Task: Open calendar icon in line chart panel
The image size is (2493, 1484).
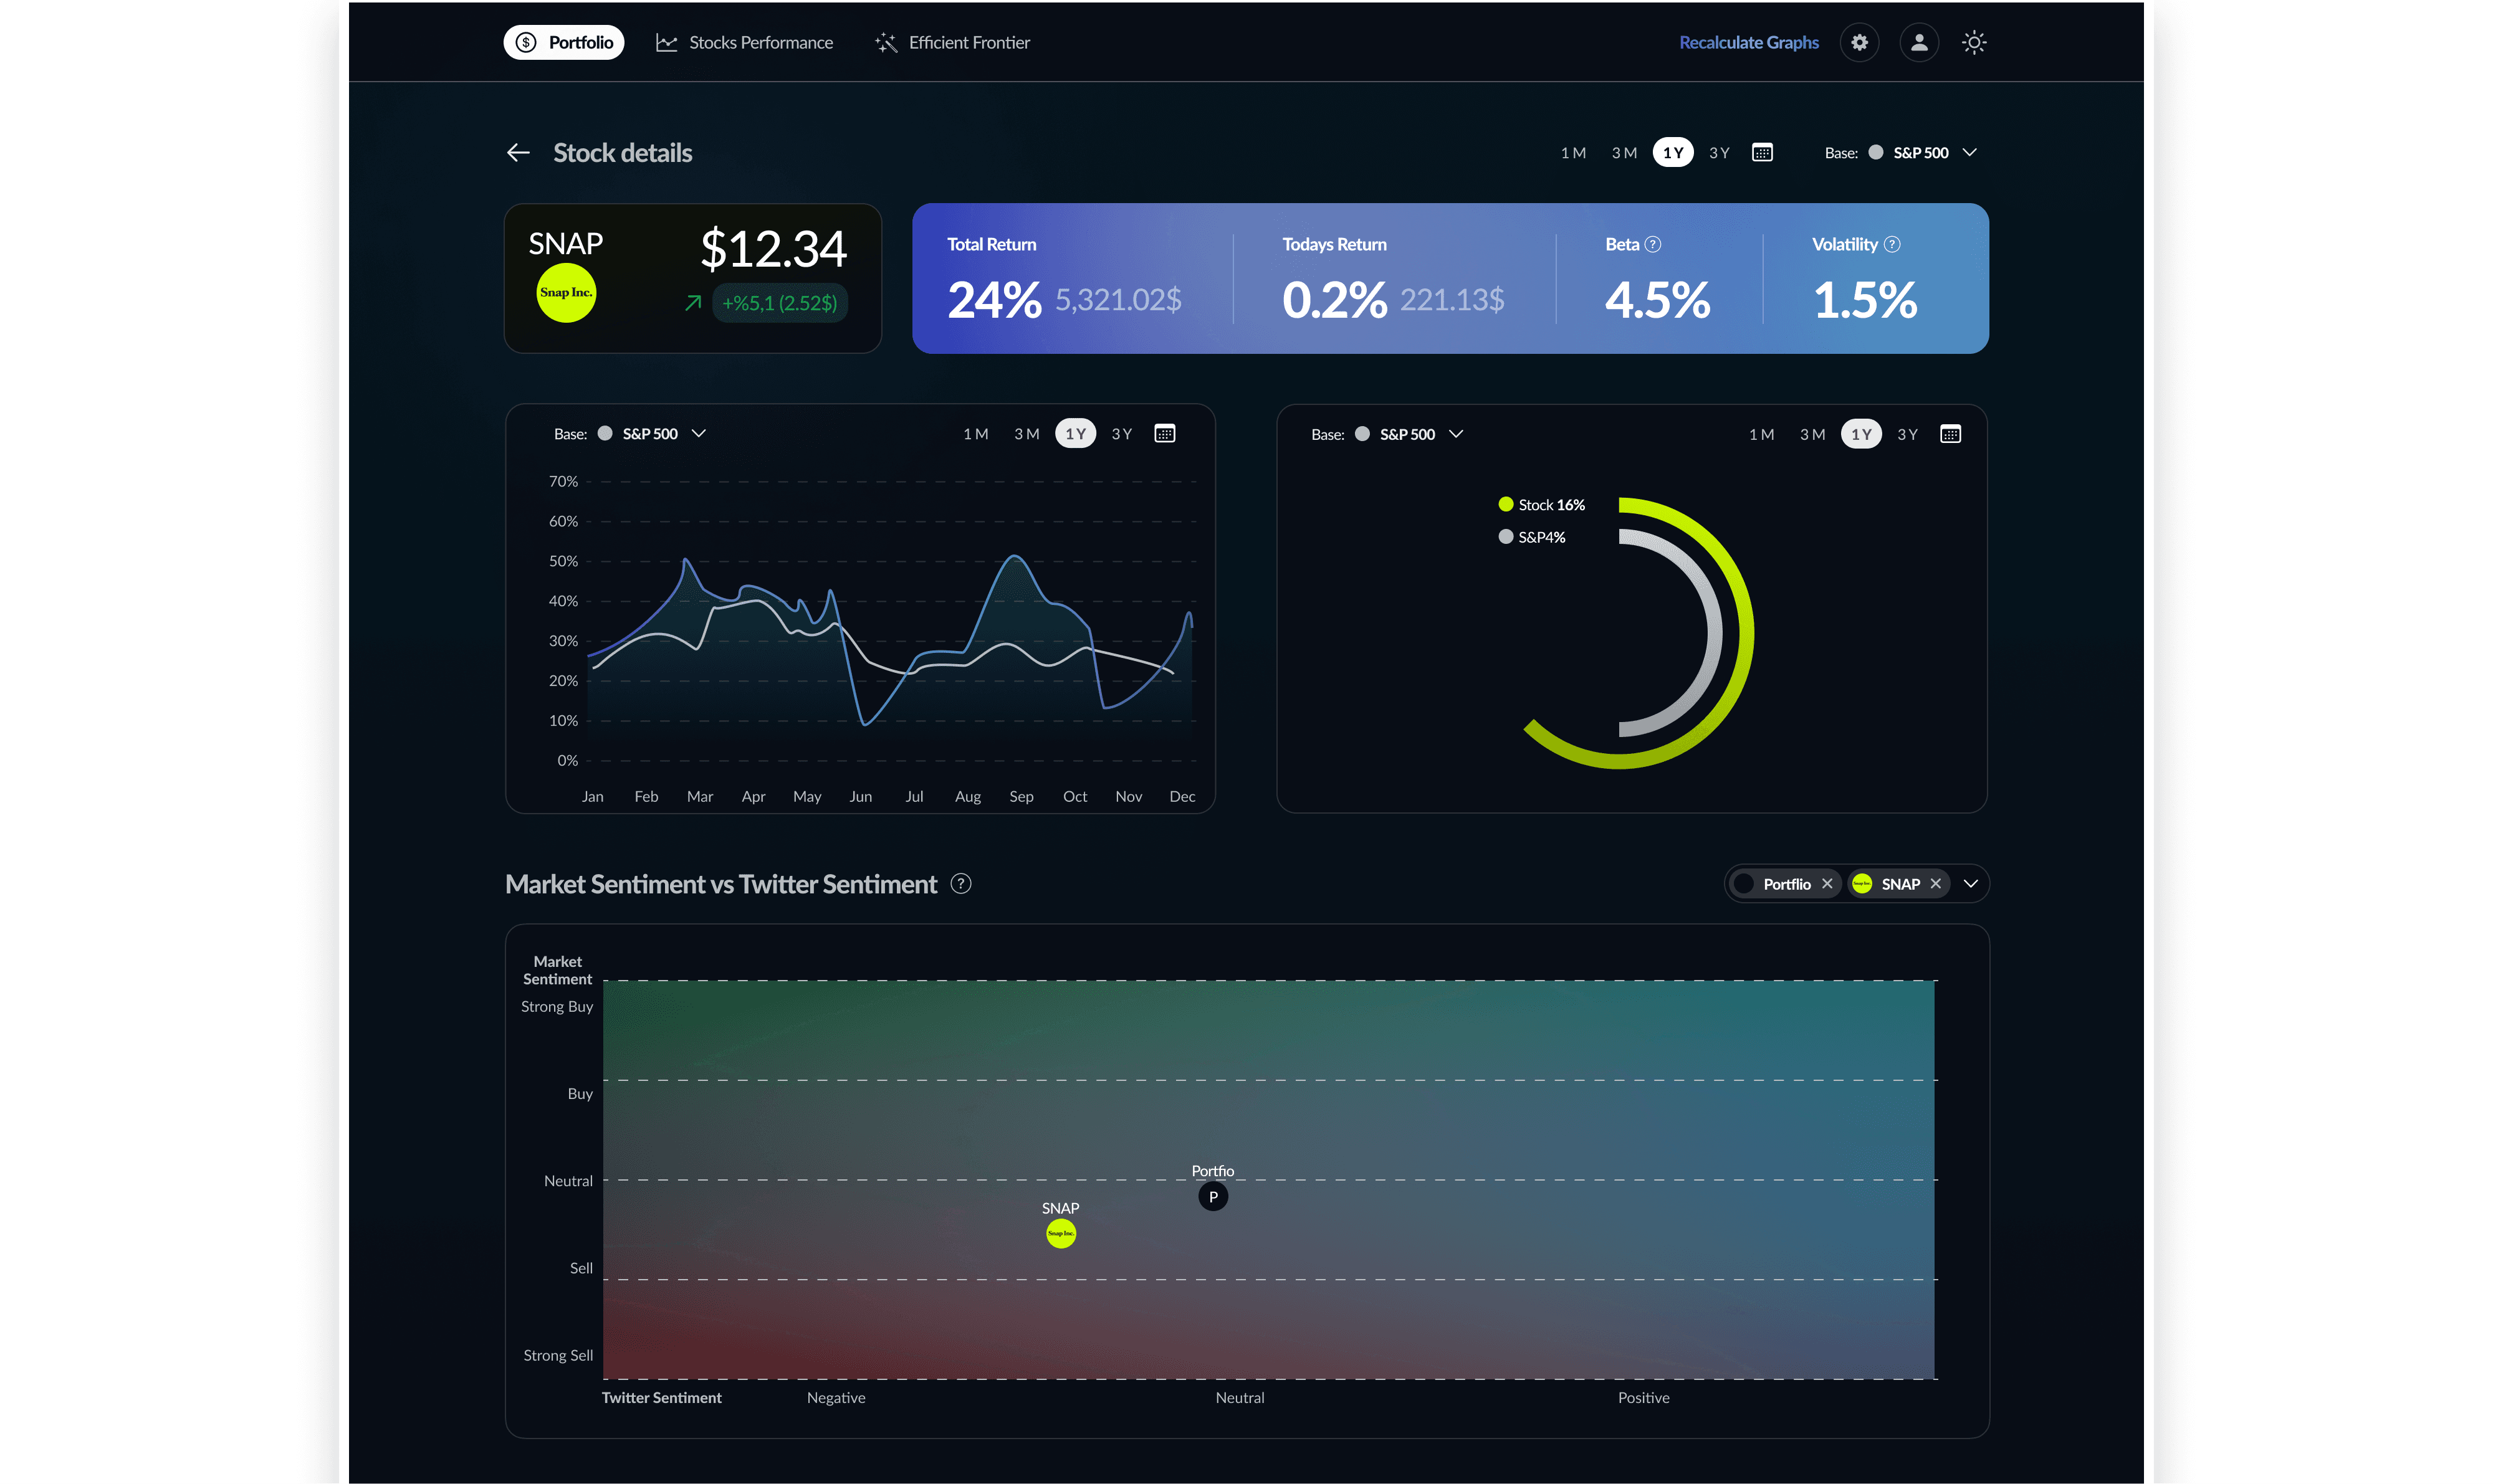Action: click(x=1164, y=434)
